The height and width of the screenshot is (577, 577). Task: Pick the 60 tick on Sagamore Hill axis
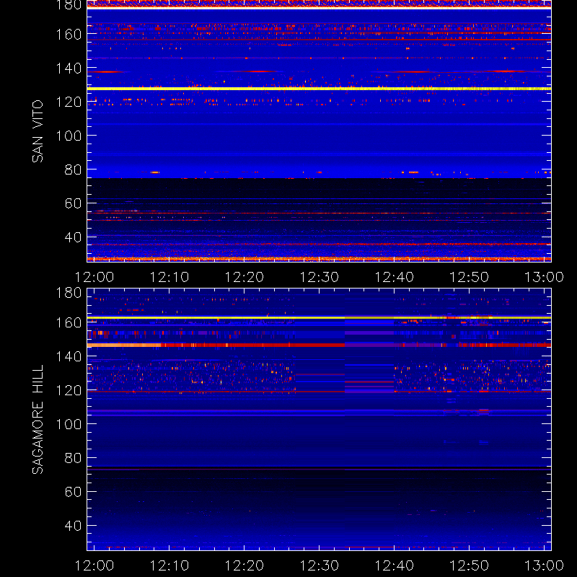73,492
